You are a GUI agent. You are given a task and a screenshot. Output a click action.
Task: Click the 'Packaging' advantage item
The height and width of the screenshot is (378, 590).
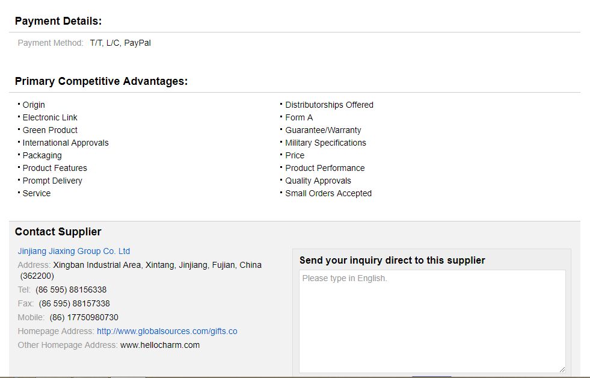tap(42, 155)
